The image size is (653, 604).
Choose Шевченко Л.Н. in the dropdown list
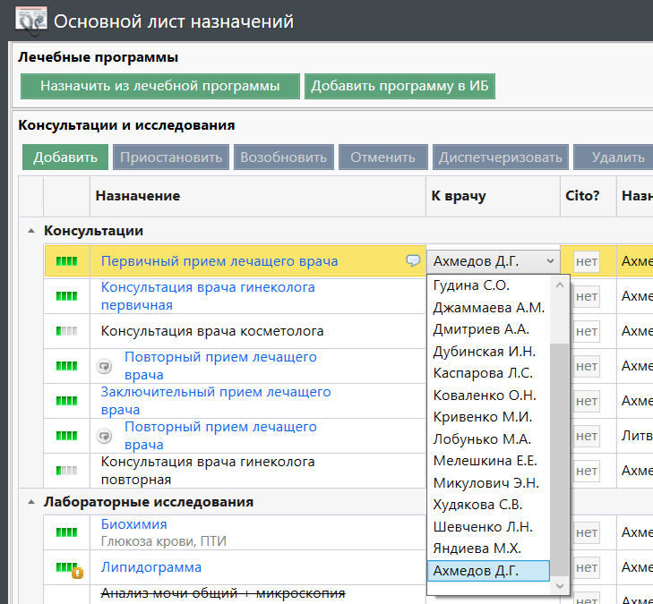pyautogui.click(x=483, y=526)
